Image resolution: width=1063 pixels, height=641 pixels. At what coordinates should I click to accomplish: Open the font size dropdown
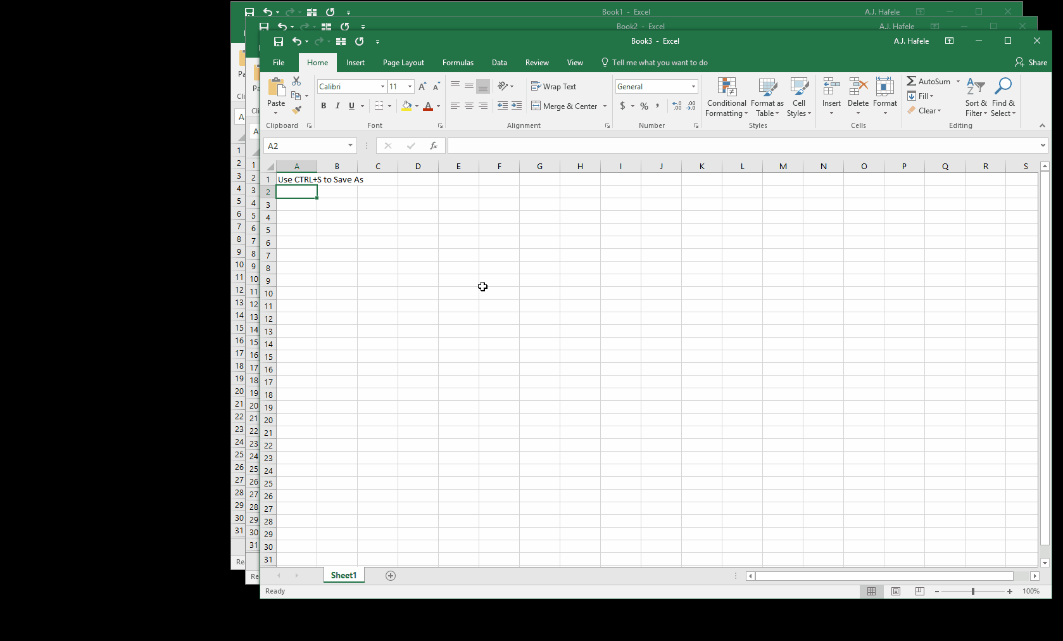click(410, 86)
